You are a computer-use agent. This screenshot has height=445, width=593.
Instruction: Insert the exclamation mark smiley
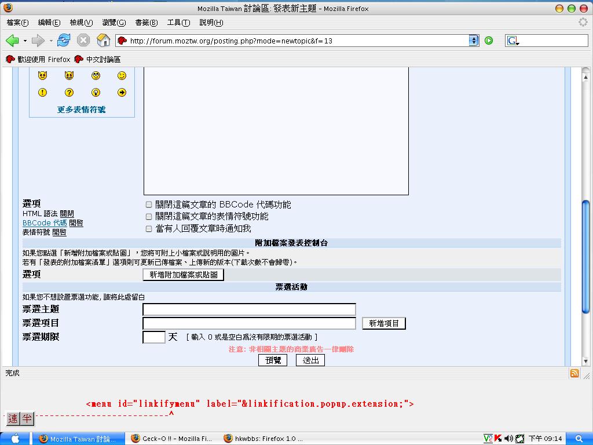pyautogui.click(x=42, y=92)
